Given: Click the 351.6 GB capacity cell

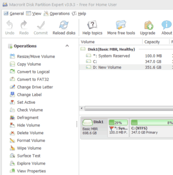Looking at the screenshot, I should [x=153, y=67].
